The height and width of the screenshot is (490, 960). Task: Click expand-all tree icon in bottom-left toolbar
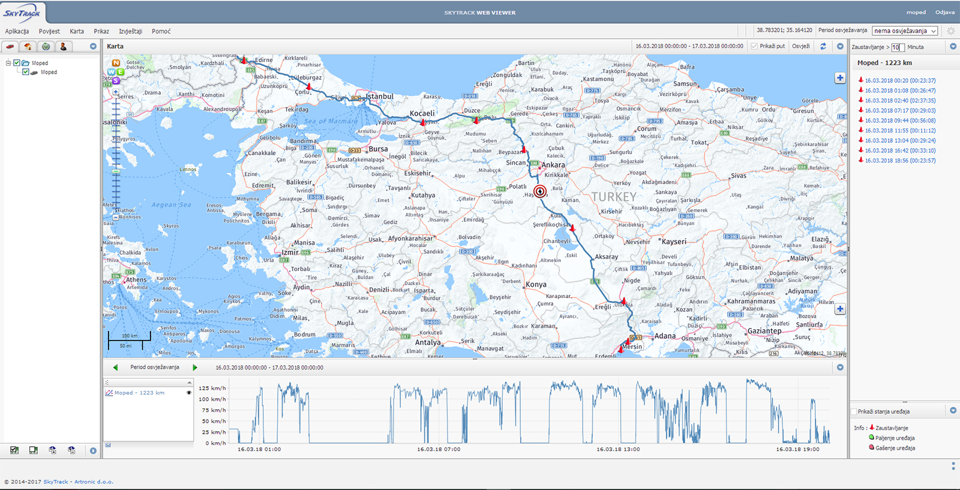coord(53,450)
